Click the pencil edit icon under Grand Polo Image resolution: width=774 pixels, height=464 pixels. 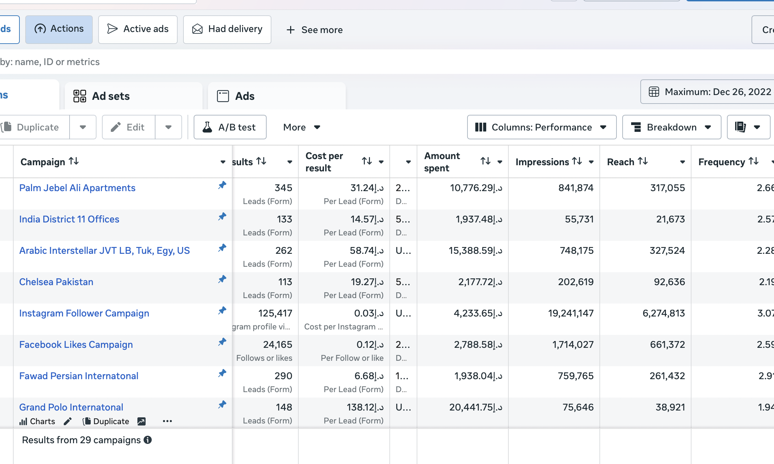(x=68, y=421)
